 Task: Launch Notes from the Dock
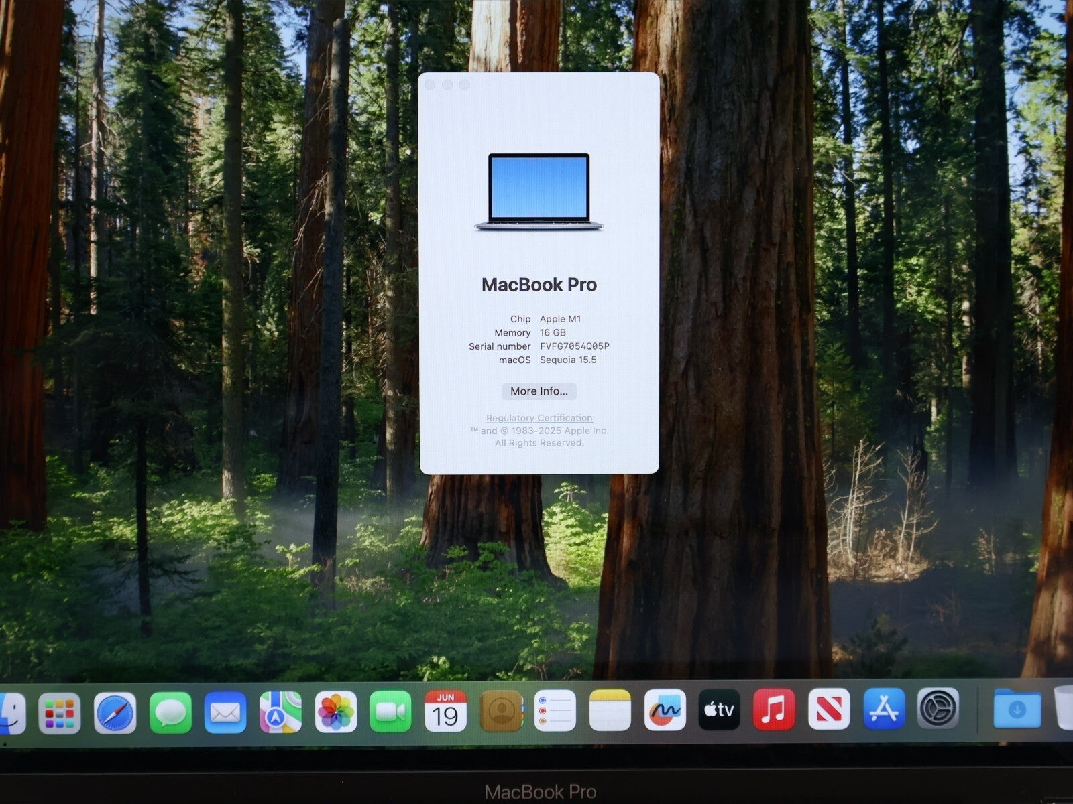[x=610, y=710]
